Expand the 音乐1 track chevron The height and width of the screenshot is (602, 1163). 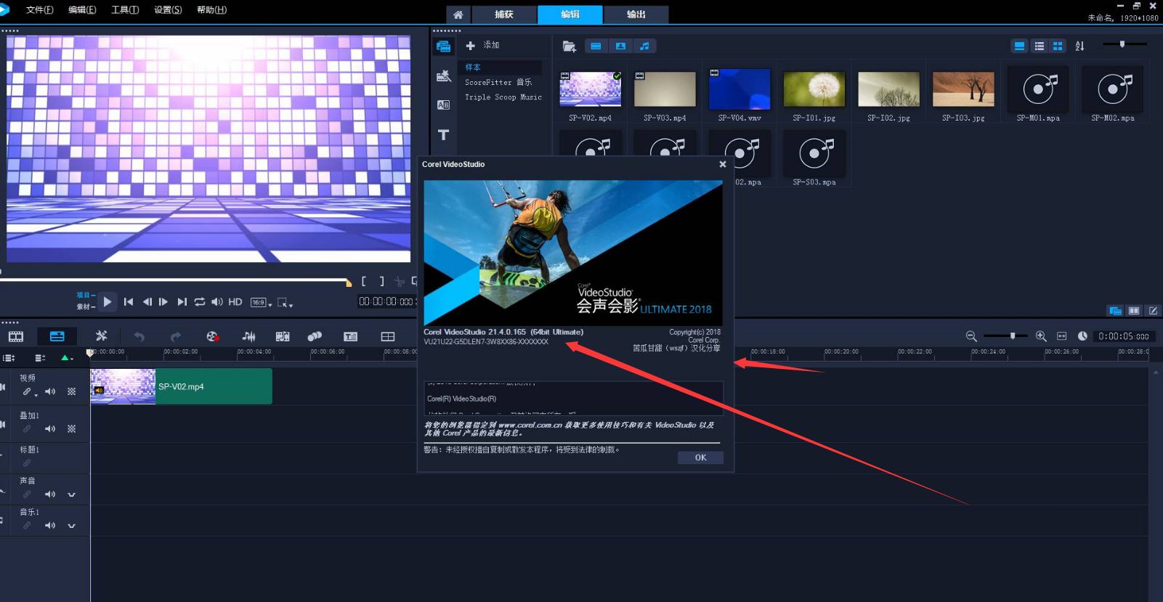tap(71, 525)
